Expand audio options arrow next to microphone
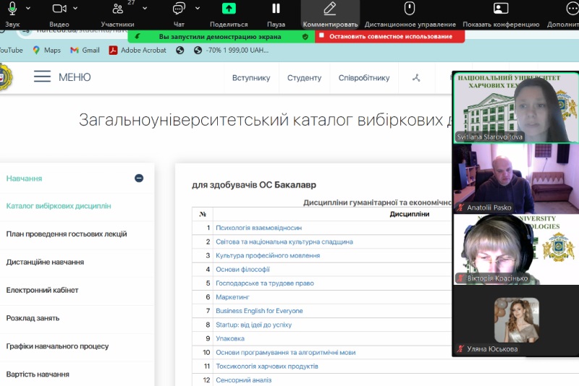This screenshot has height=386, width=579. click(x=28, y=9)
